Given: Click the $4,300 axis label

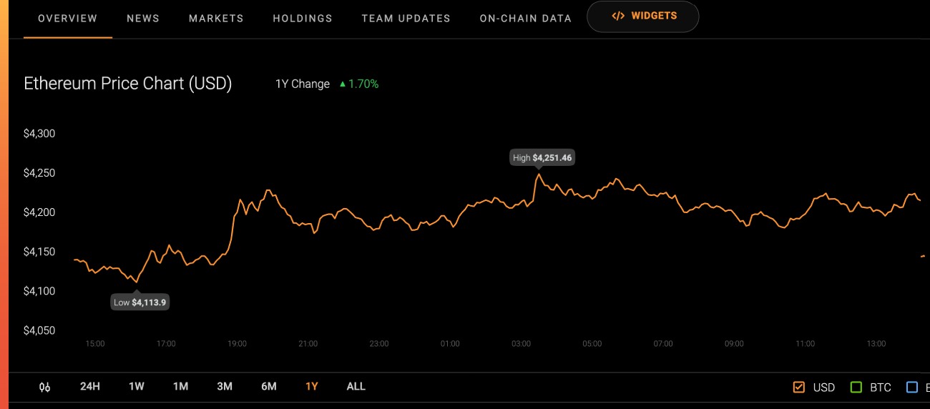Looking at the screenshot, I should pyautogui.click(x=39, y=134).
